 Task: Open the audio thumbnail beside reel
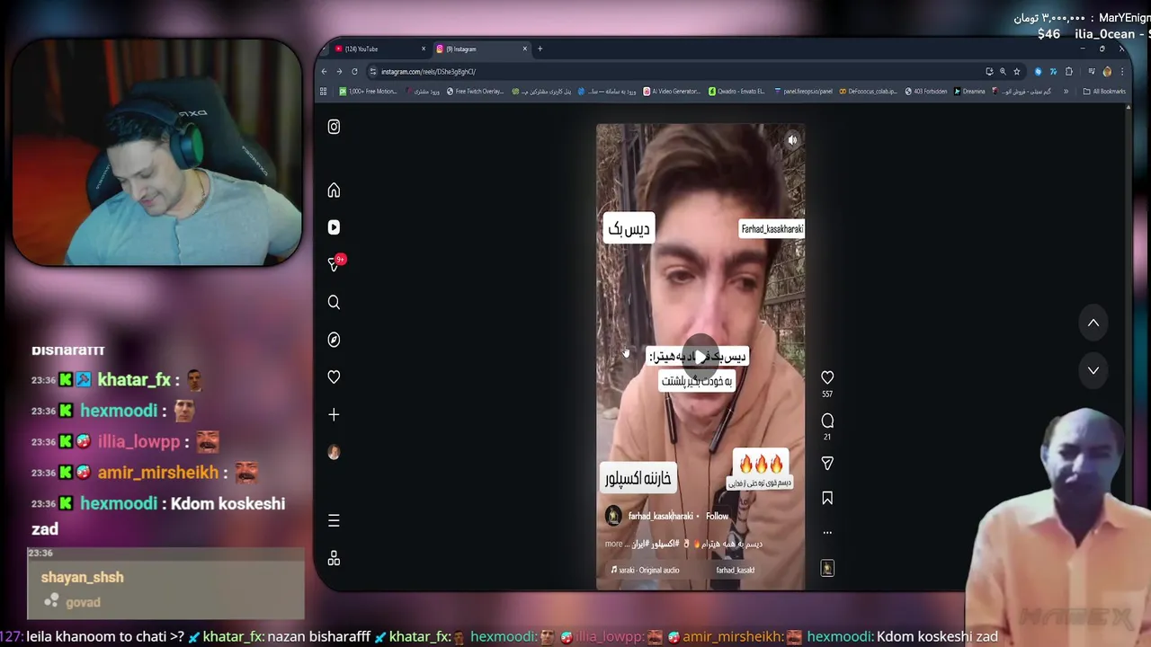(827, 568)
